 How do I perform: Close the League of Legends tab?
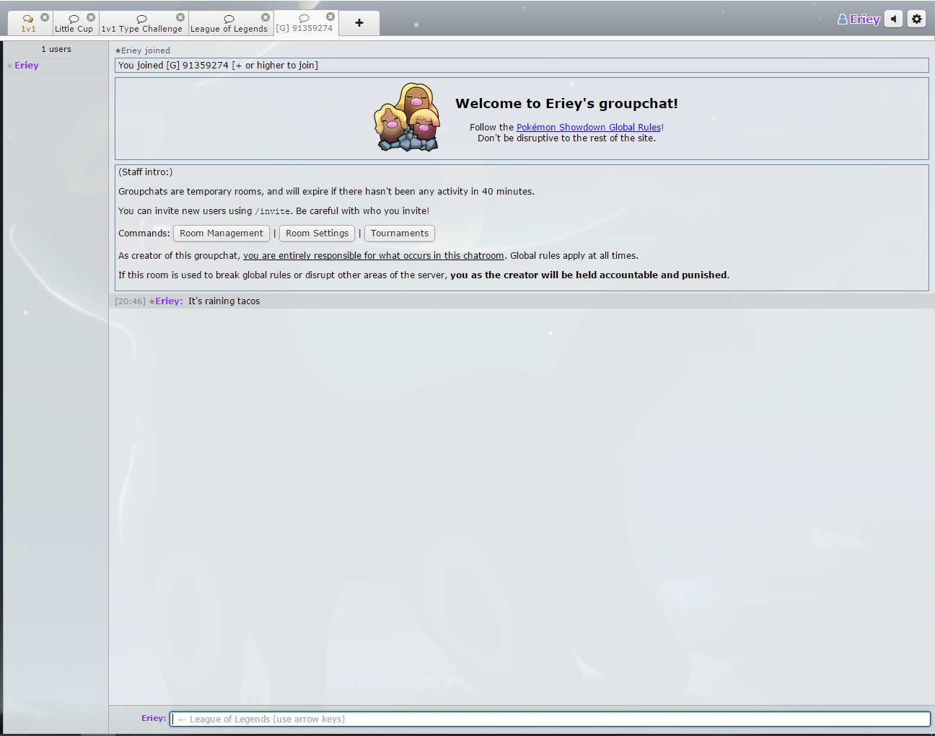(265, 17)
